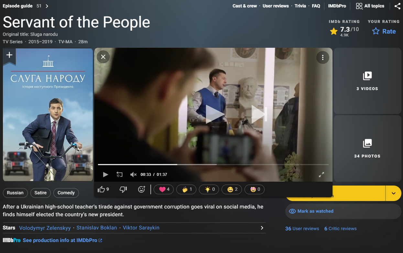This screenshot has height=253, width=403.
Task: Open the All topics menu
Action: coord(370,6)
